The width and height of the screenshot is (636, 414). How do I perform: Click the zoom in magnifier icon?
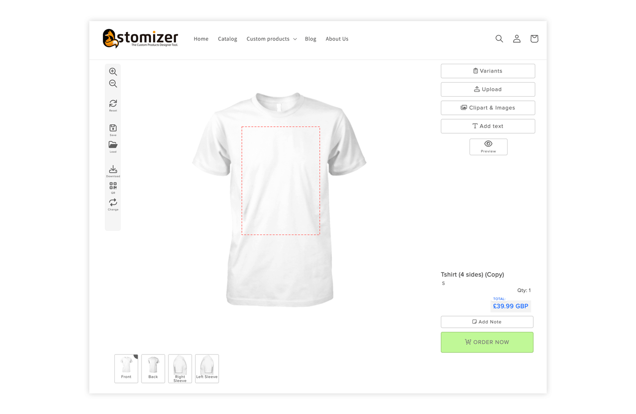click(113, 72)
